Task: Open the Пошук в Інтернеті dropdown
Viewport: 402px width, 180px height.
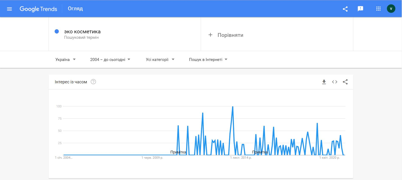Action: coord(208,60)
